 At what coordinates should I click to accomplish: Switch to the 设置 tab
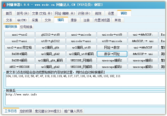111,13
